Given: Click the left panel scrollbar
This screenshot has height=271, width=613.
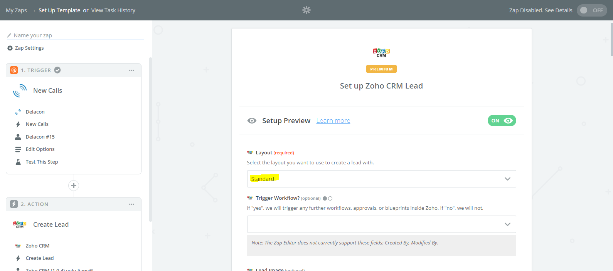Looking at the screenshot, I should 150,139.
